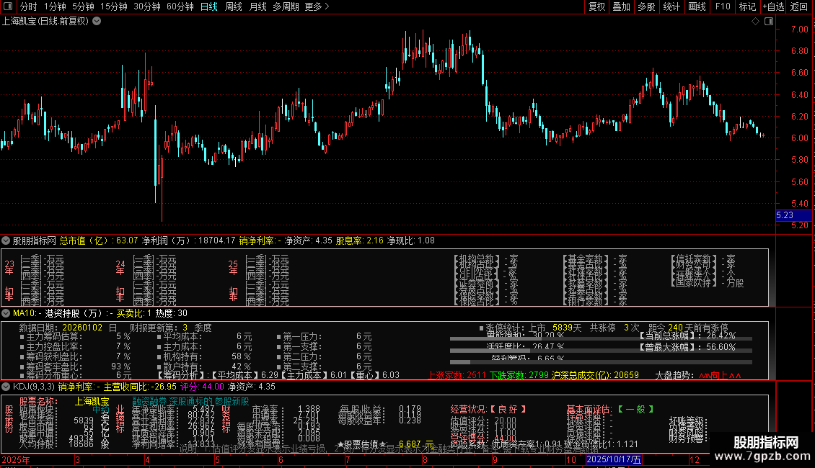Click the 买卖比: 1 indicator text
815x468 pixels.
[134, 313]
